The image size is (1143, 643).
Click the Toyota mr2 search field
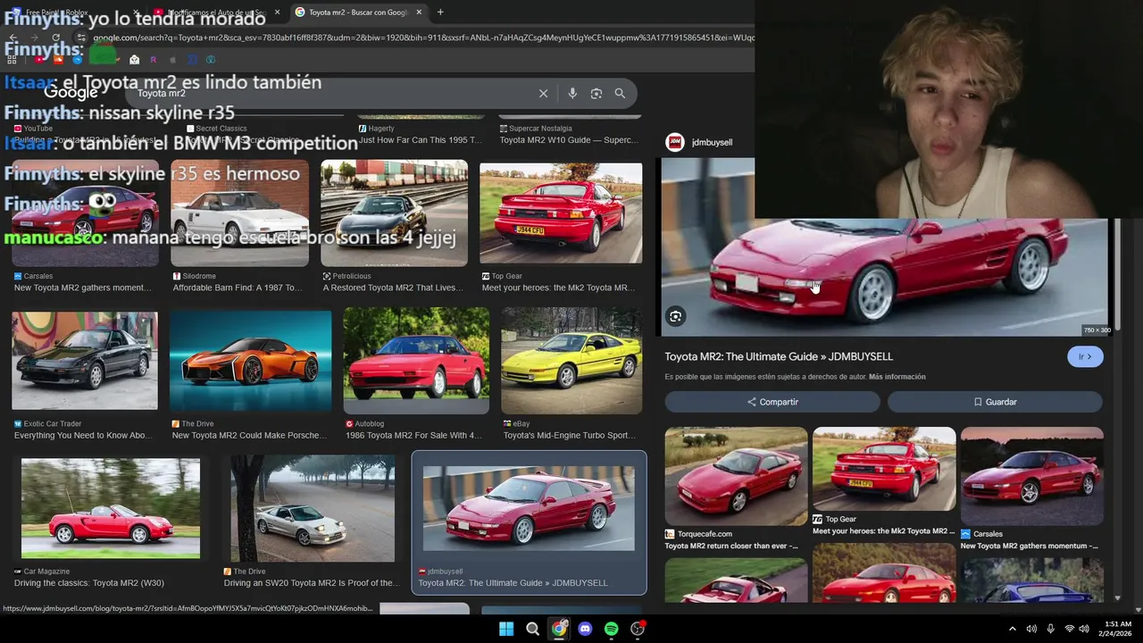coord(330,94)
